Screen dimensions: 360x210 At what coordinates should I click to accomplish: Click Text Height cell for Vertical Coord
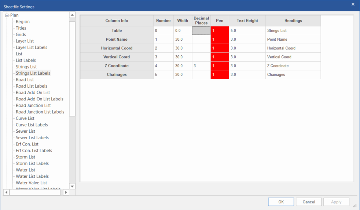[247, 57]
